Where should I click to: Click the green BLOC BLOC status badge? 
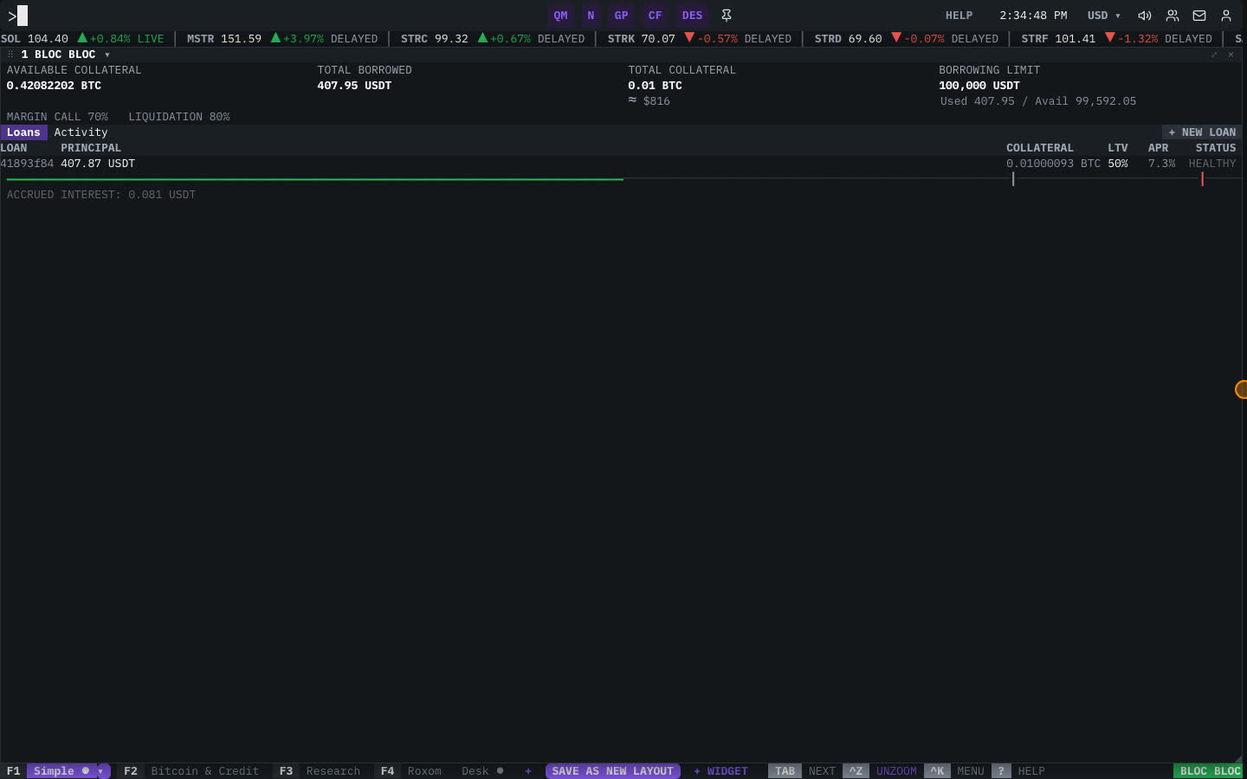pyautogui.click(x=1210, y=771)
